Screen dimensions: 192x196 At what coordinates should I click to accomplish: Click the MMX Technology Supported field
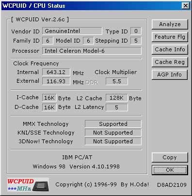coord(113,124)
